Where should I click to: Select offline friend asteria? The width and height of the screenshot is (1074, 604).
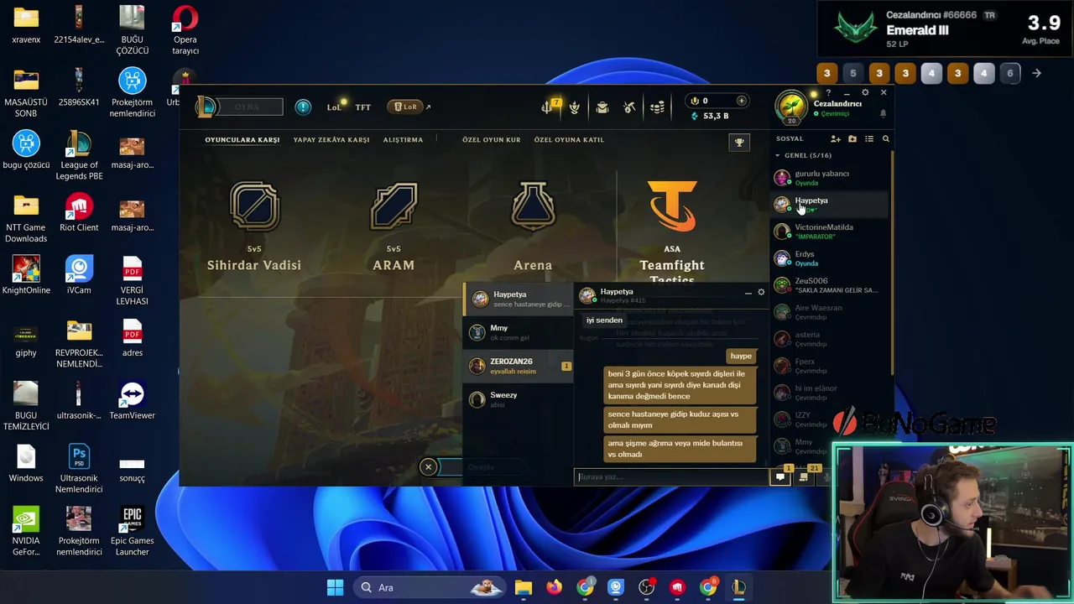click(x=829, y=339)
